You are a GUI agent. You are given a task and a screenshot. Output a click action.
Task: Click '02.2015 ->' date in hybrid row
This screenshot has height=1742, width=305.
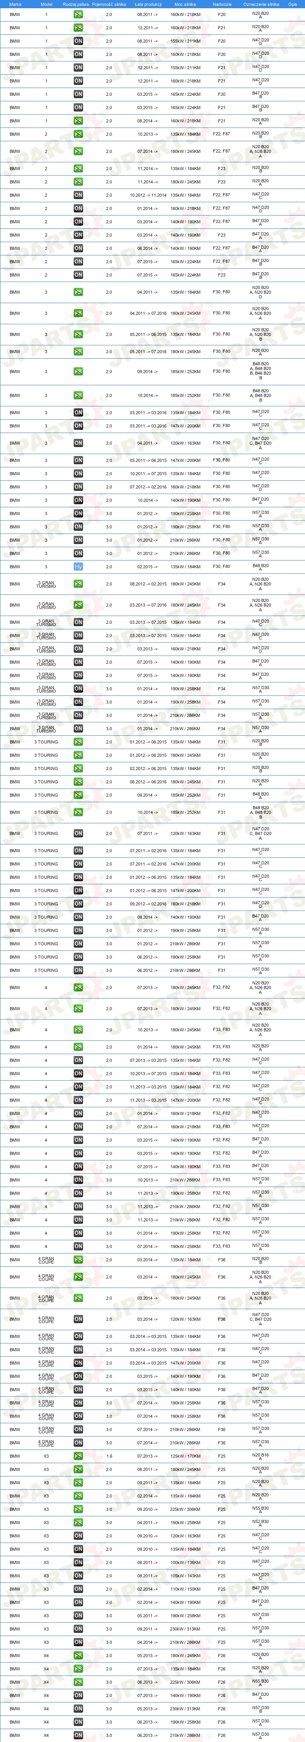pos(148,567)
